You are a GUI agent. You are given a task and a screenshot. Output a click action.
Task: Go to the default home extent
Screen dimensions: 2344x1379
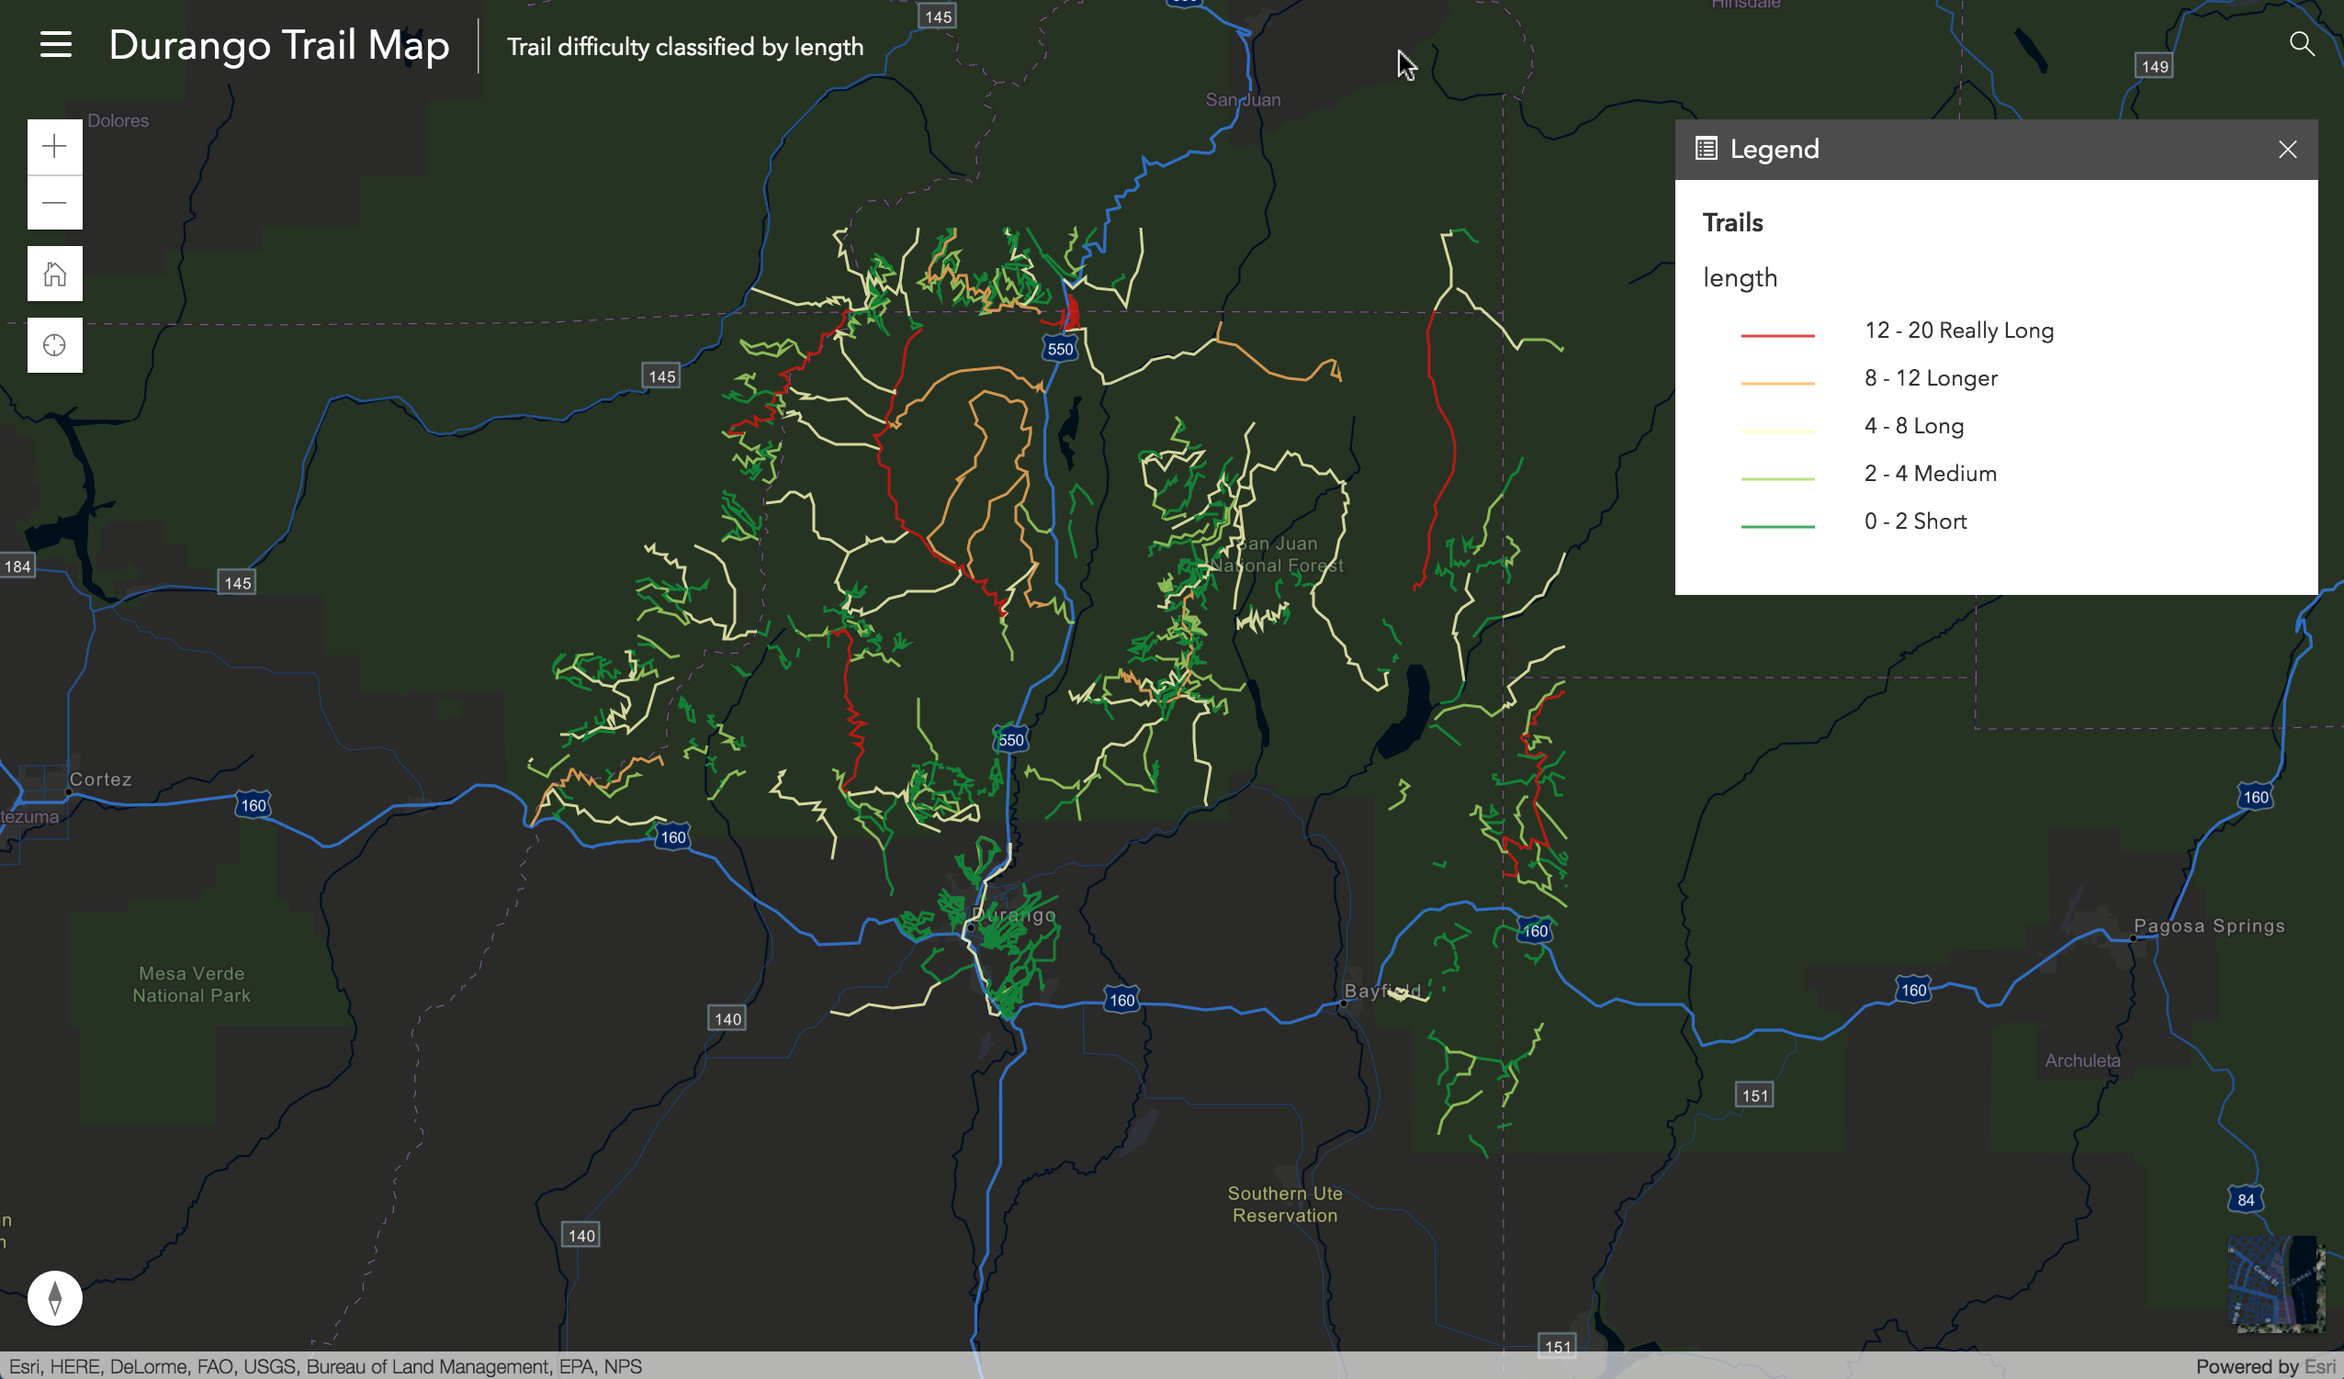55,275
